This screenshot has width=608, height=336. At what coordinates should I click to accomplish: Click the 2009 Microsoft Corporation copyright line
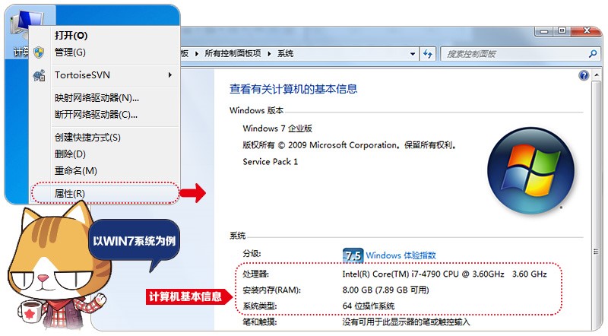click(x=350, y=145)
